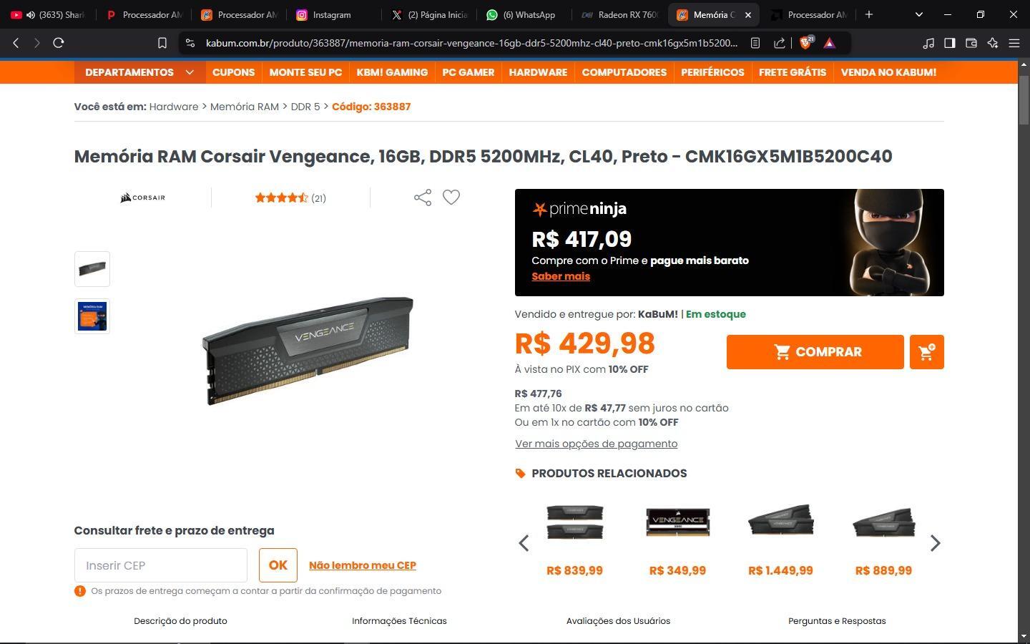Click the Brave Shields lion icon

pos(806,43)
